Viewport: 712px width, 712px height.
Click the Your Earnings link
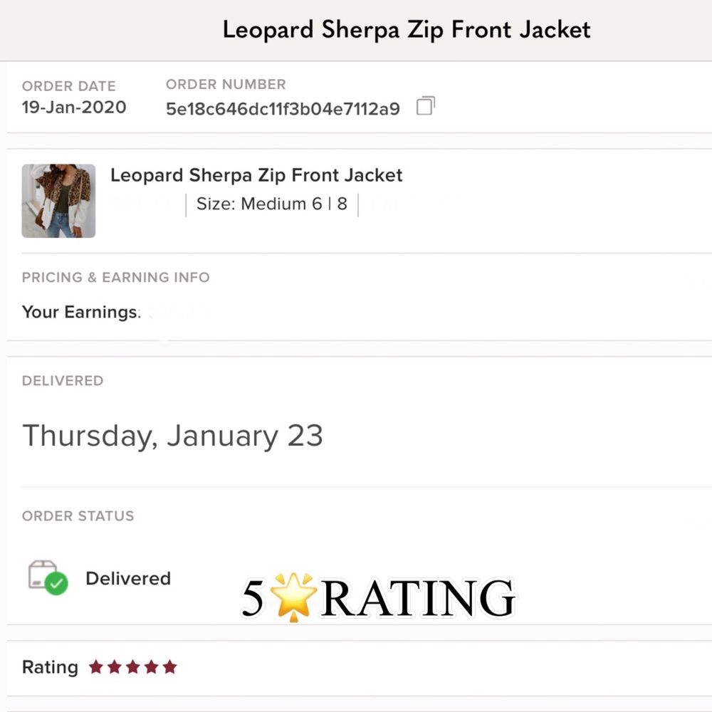coord(80,312)
